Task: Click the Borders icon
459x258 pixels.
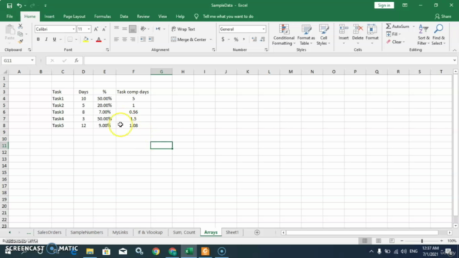Action: [70, 39]
